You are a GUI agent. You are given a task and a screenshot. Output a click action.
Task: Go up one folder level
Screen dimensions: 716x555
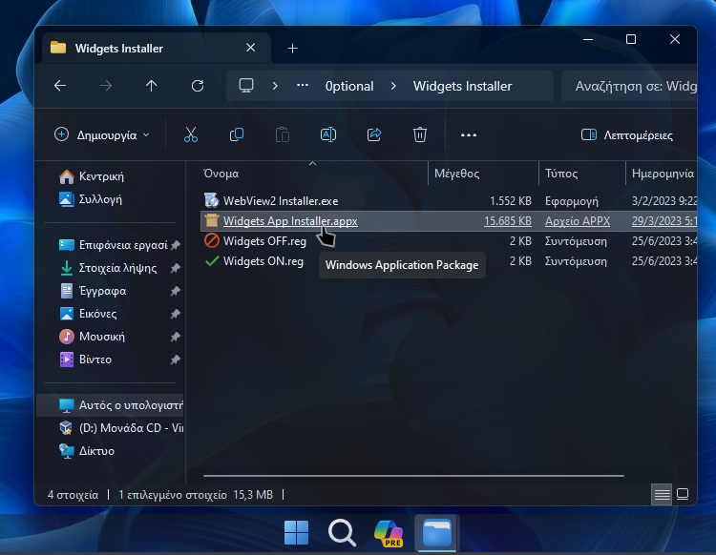click(151, 86)
